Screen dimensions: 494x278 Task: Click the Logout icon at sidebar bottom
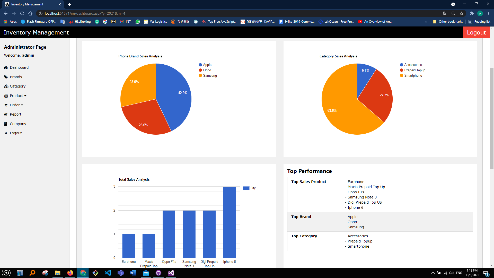(x=6, y=133)
